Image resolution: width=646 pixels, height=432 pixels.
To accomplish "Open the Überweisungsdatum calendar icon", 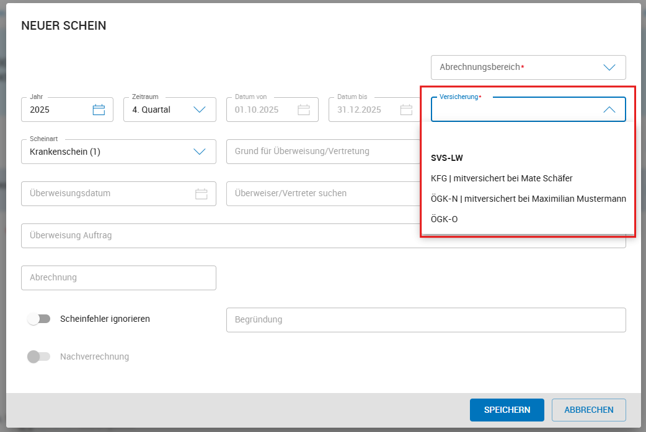I will click(x=201, y=194).
